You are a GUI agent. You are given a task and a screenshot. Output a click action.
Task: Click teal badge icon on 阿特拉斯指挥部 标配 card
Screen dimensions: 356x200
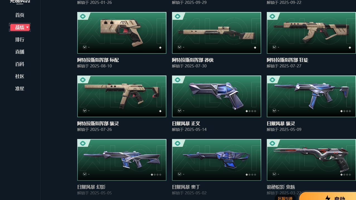point(83,16)
